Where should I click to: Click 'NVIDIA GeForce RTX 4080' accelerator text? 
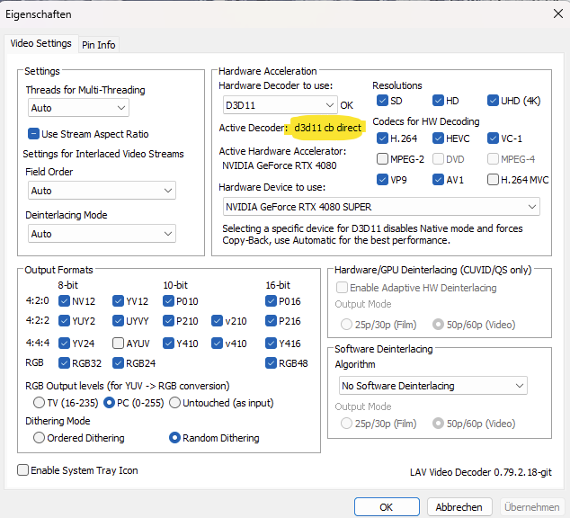(280, 165)
